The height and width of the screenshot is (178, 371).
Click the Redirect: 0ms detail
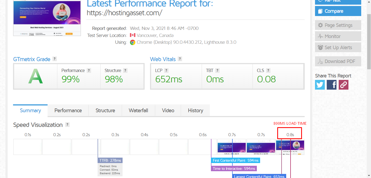[108, 166]
